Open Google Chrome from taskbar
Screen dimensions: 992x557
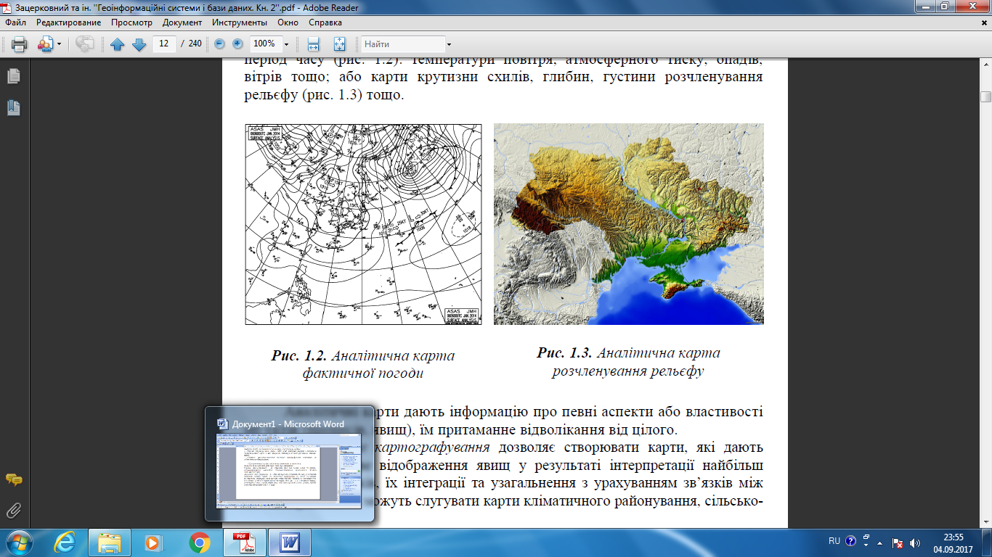click(x=199, y=542)
